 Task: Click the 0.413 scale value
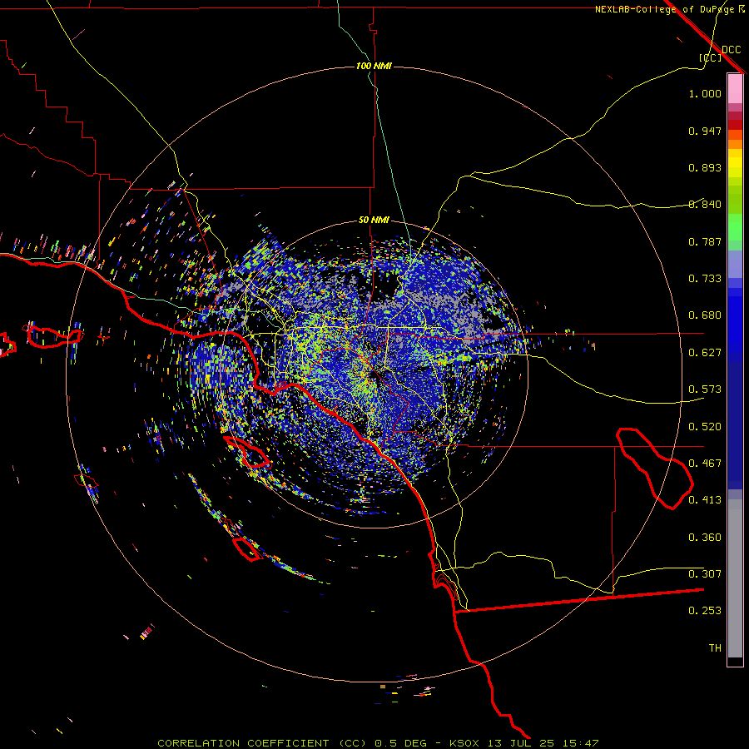[x=705, y=500]
